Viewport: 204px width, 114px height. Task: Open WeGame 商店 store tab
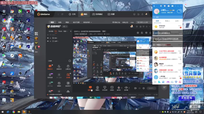click(84, 14)
